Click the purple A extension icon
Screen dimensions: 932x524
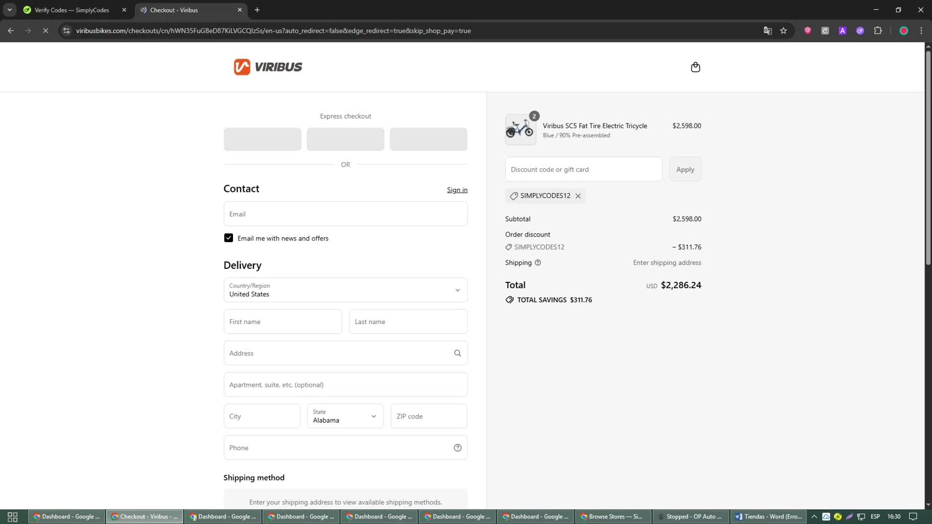[843, 30]
